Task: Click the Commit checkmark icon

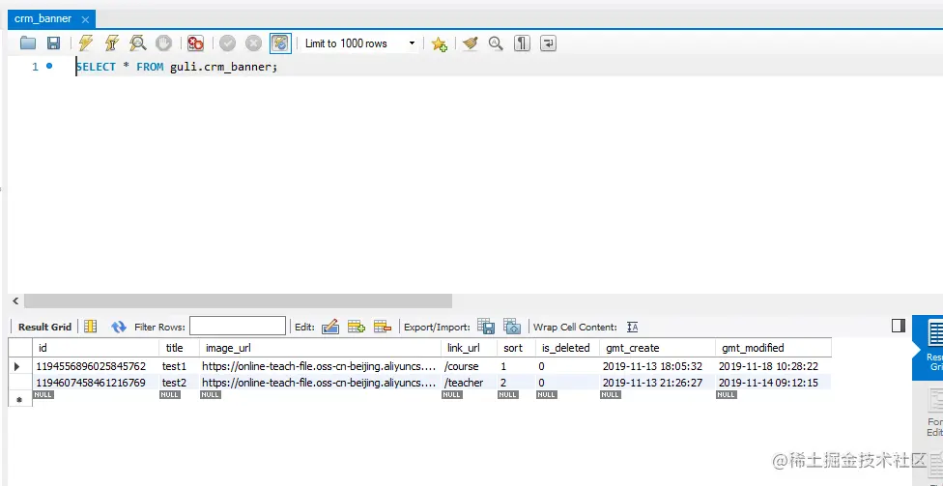Action: (x=227, y=43)
